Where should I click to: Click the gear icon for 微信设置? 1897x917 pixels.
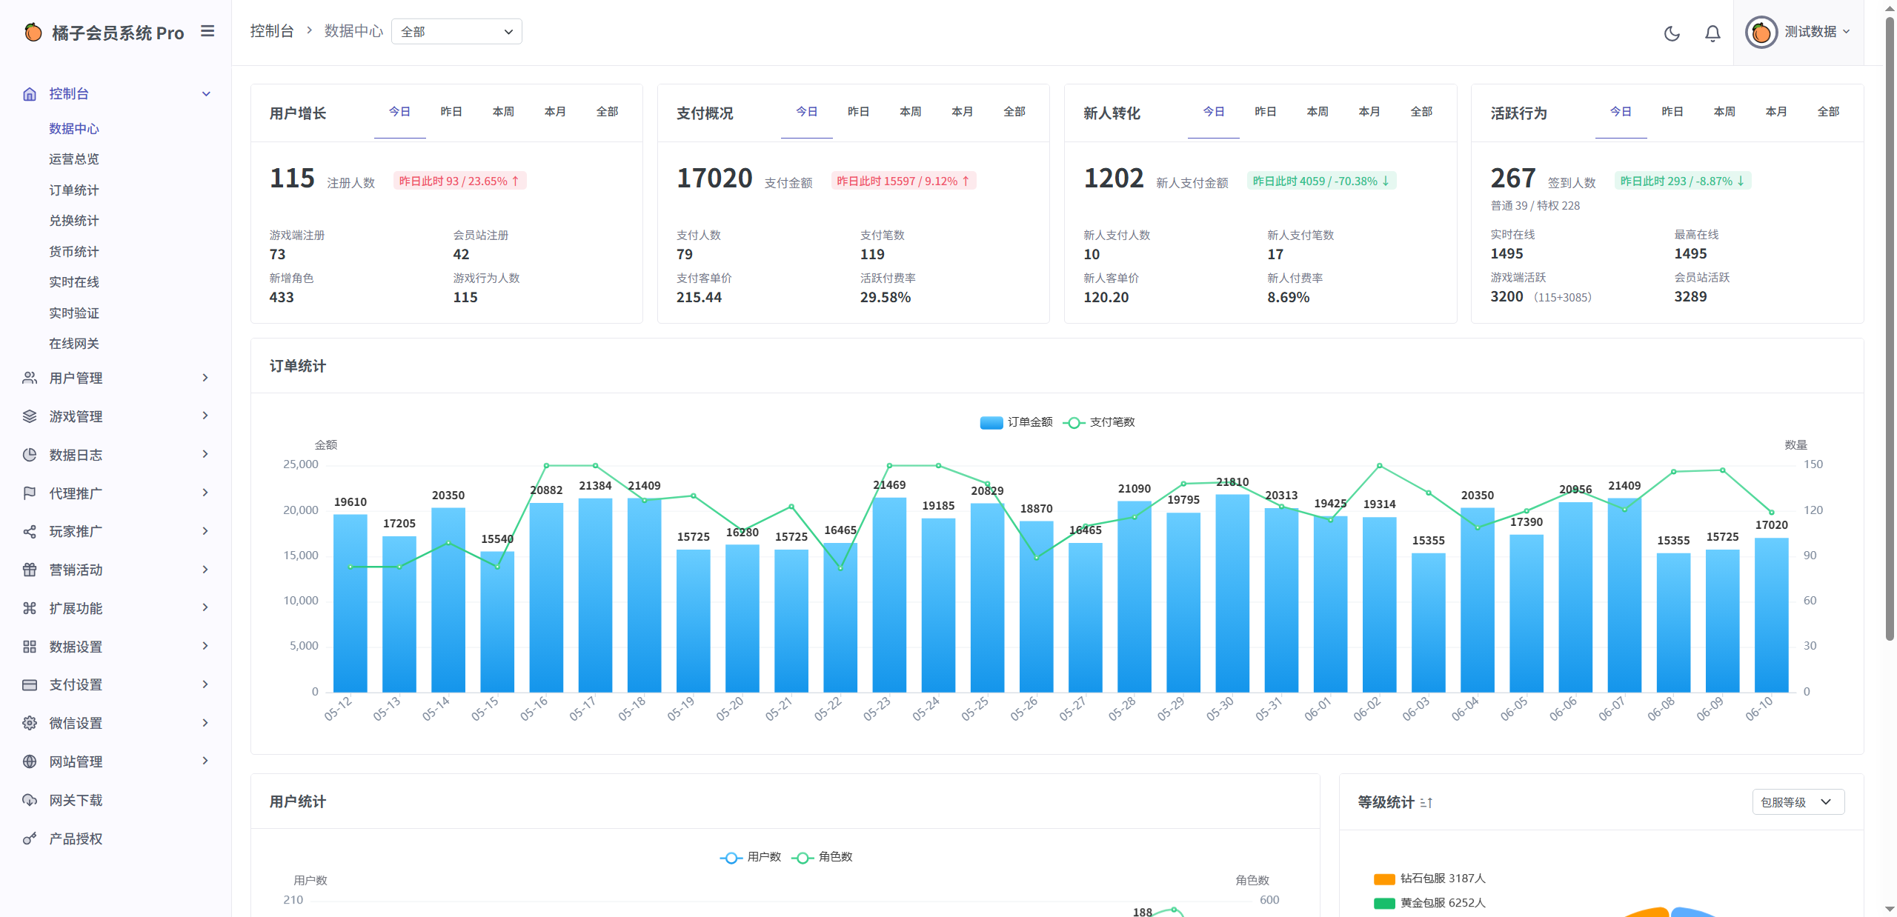point(30,723)
